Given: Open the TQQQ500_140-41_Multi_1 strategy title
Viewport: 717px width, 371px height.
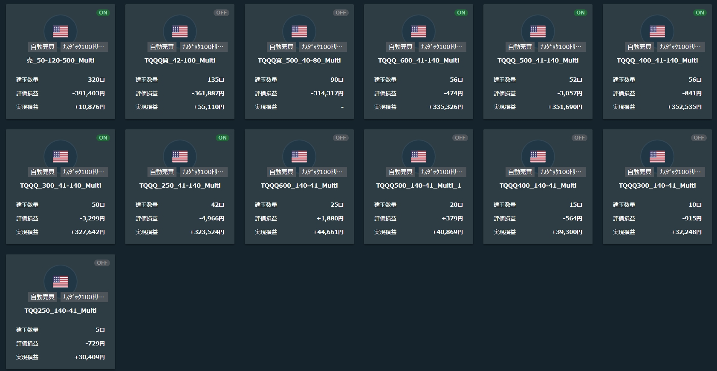Looking at the screenshot, I should point(419,185).
